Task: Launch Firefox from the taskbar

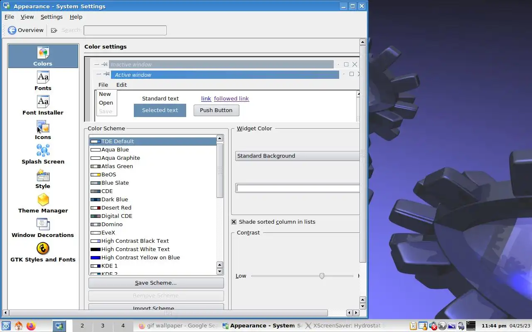Action: (31, 326)
